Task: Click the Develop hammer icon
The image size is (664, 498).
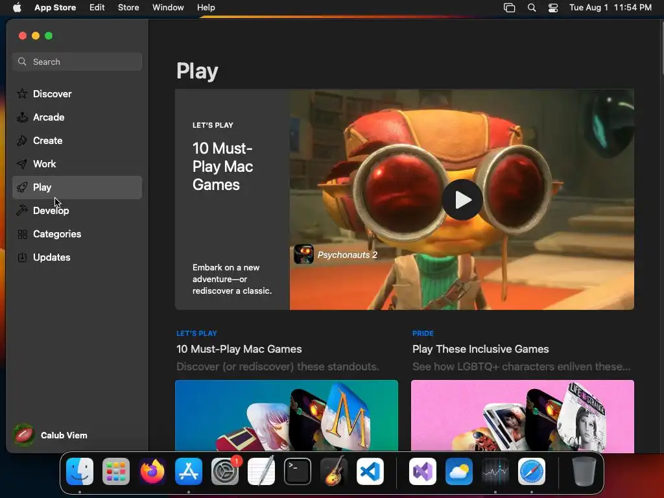Action: pyautogui.click(x=22, y=211)
